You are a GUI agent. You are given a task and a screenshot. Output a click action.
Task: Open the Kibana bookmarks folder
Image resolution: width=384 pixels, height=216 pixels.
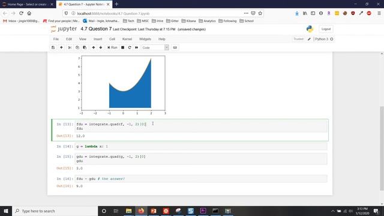[188, 21]
